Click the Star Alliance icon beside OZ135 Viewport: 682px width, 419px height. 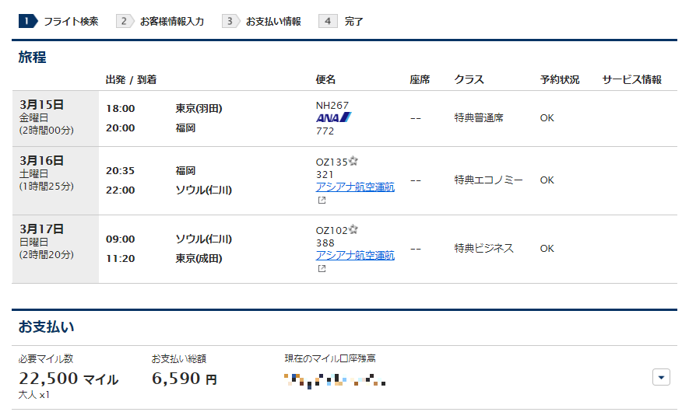coord(353,162)
